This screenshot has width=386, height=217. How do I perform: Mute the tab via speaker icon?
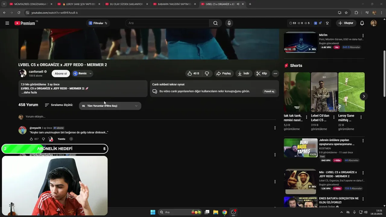point(238,4)
